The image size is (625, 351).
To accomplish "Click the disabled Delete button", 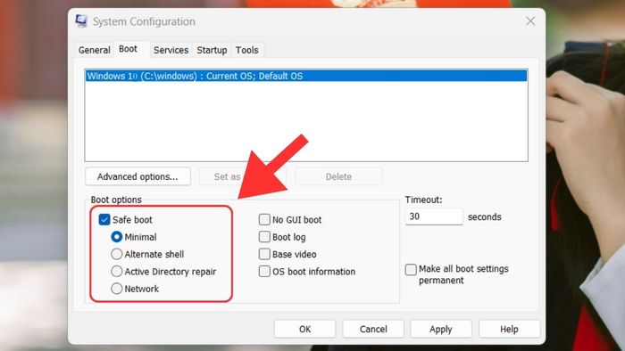I will (x=338, y=176).
